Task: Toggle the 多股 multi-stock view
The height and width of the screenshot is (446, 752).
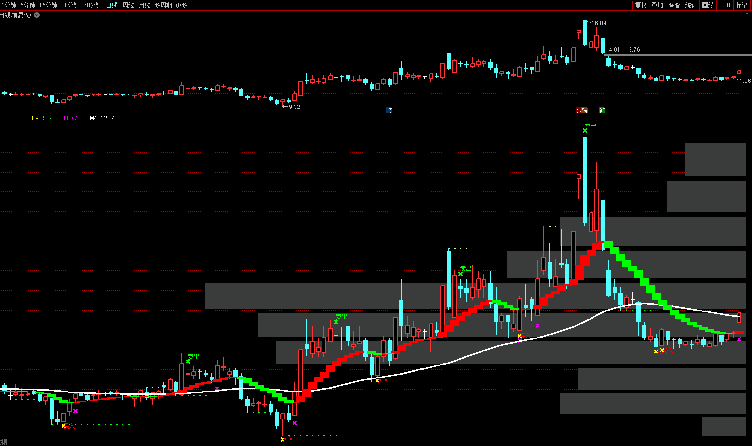Action: pos(674,5)
